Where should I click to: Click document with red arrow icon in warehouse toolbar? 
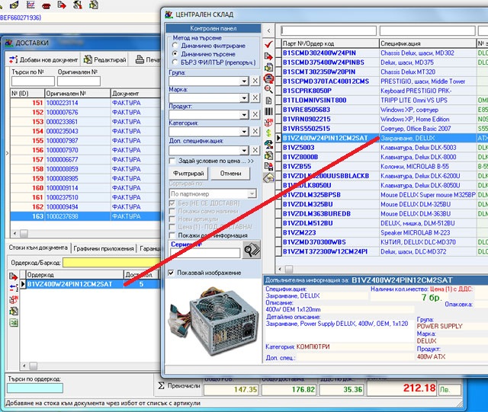[268, 56]
